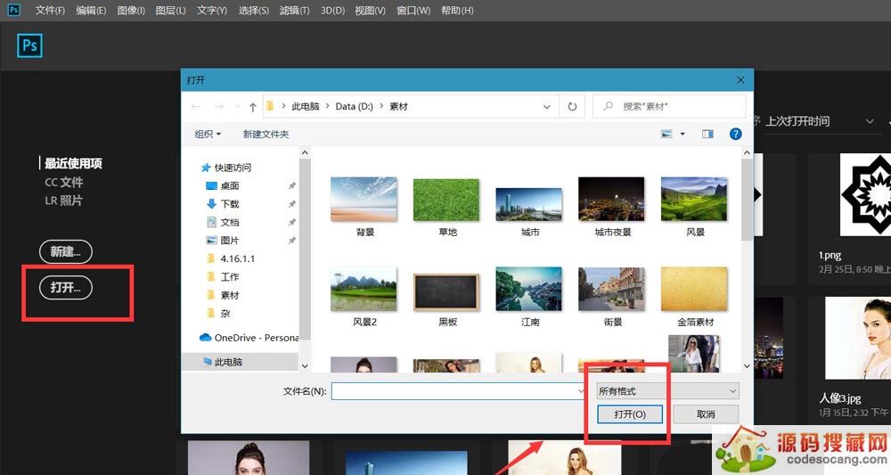Go back with the dialog's back arrow
The height and width of the screenshot is (475, 891).
tap(196, 106)
